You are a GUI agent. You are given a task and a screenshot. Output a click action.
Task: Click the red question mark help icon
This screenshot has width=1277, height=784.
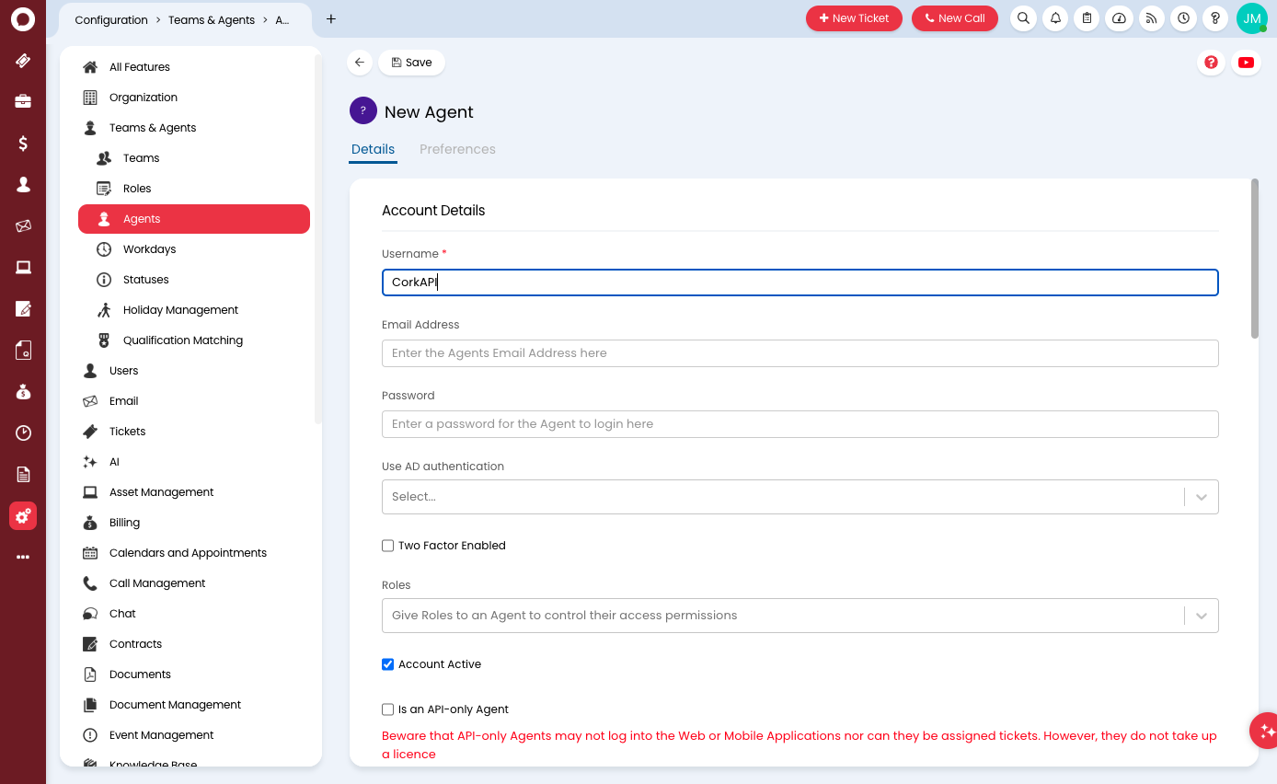tap(1211, 63)
